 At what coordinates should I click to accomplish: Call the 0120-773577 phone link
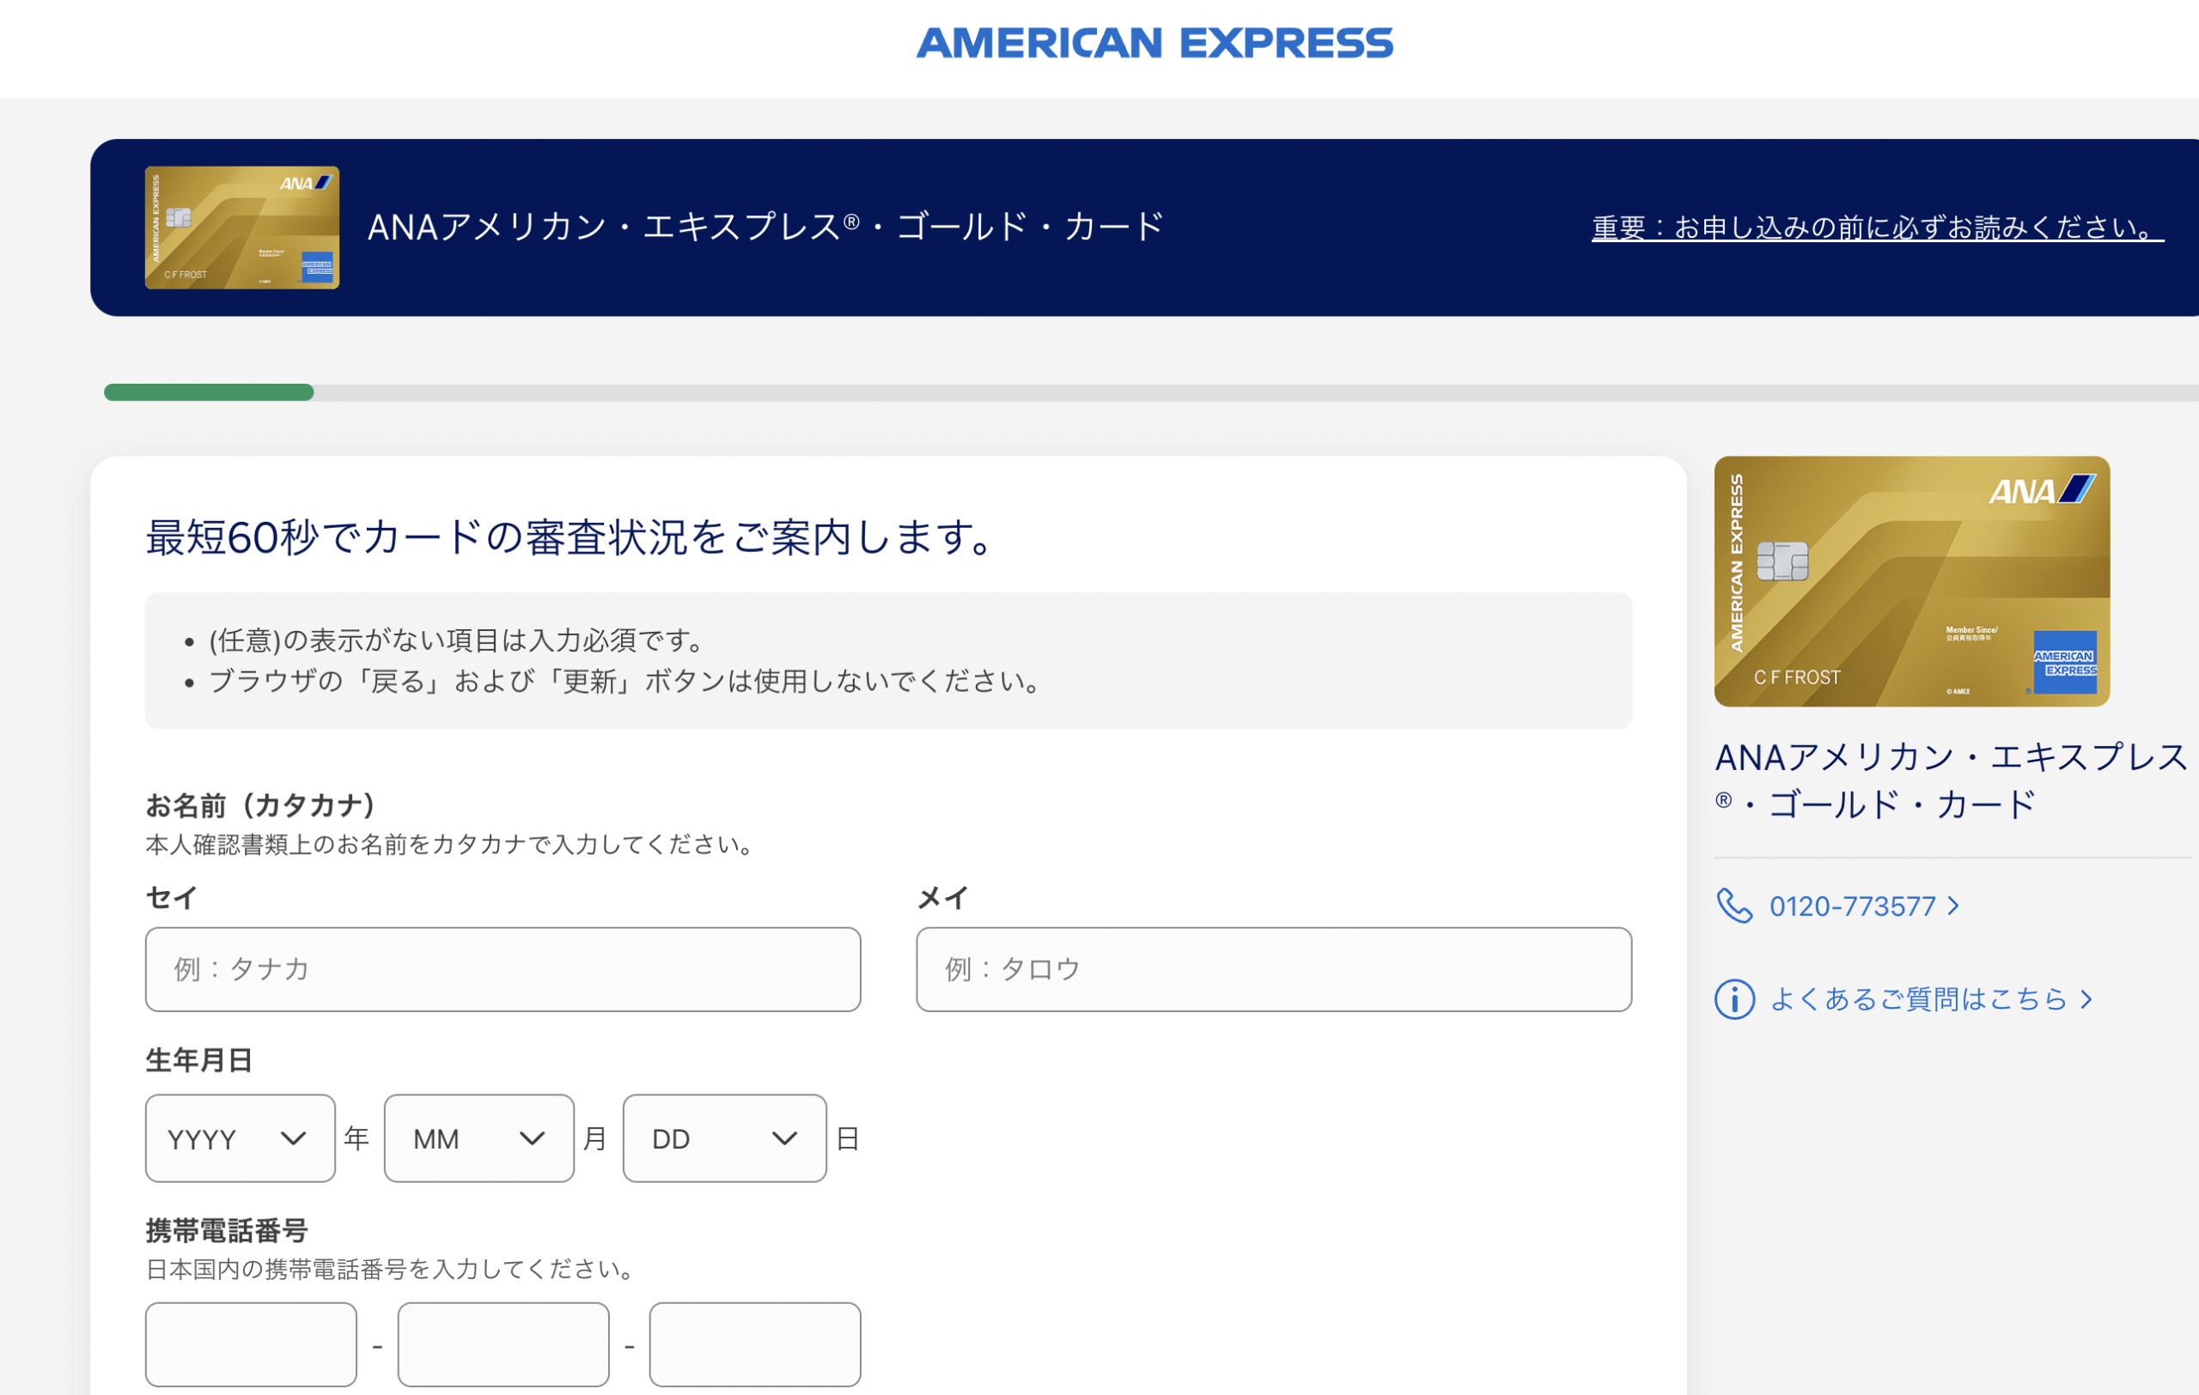point(1852,906)
